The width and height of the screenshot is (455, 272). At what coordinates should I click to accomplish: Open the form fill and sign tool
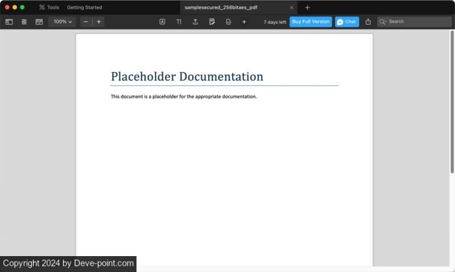[x=212, y=22]
